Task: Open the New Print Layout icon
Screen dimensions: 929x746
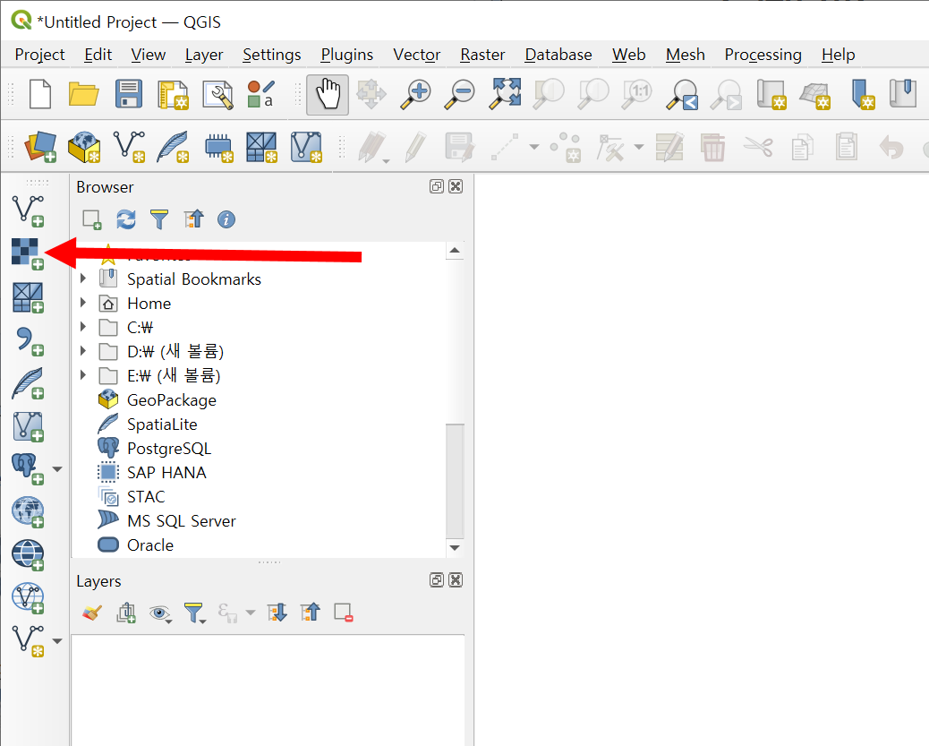Action: pos(173,95)
